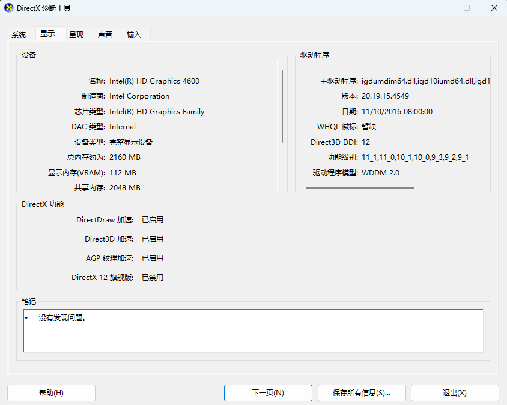
Task: Click the 驱动程序模型: label
Action: (x=335, y=172)
